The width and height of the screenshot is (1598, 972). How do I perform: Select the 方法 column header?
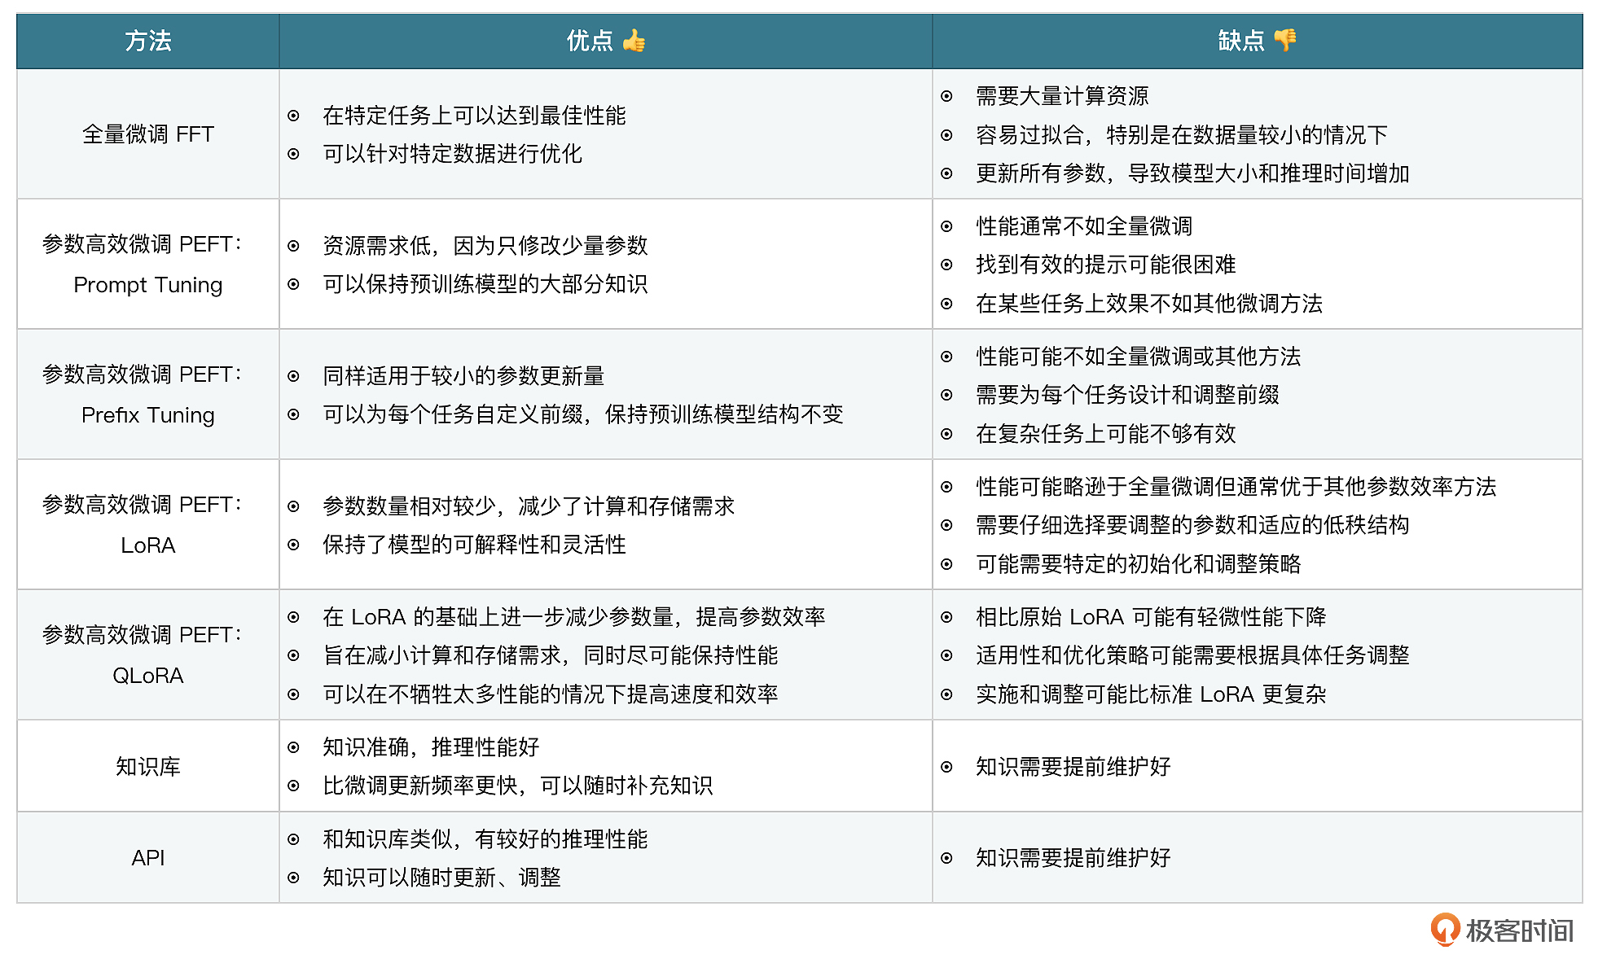148,41
